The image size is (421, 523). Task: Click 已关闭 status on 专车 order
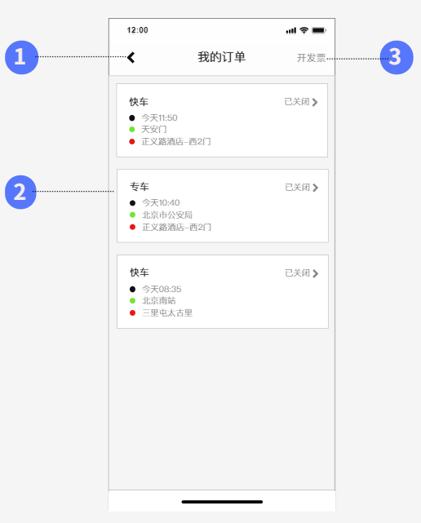297,188
